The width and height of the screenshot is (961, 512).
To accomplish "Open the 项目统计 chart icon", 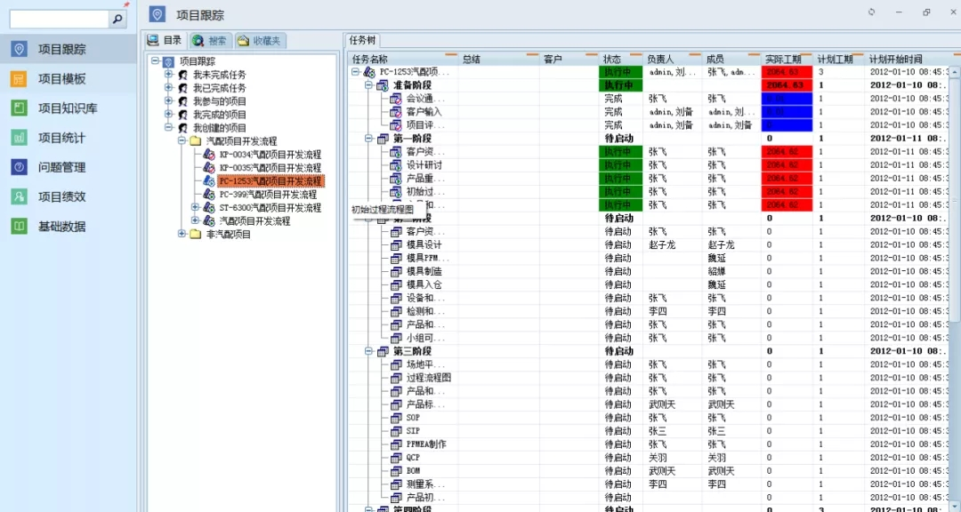I will 19,138.
